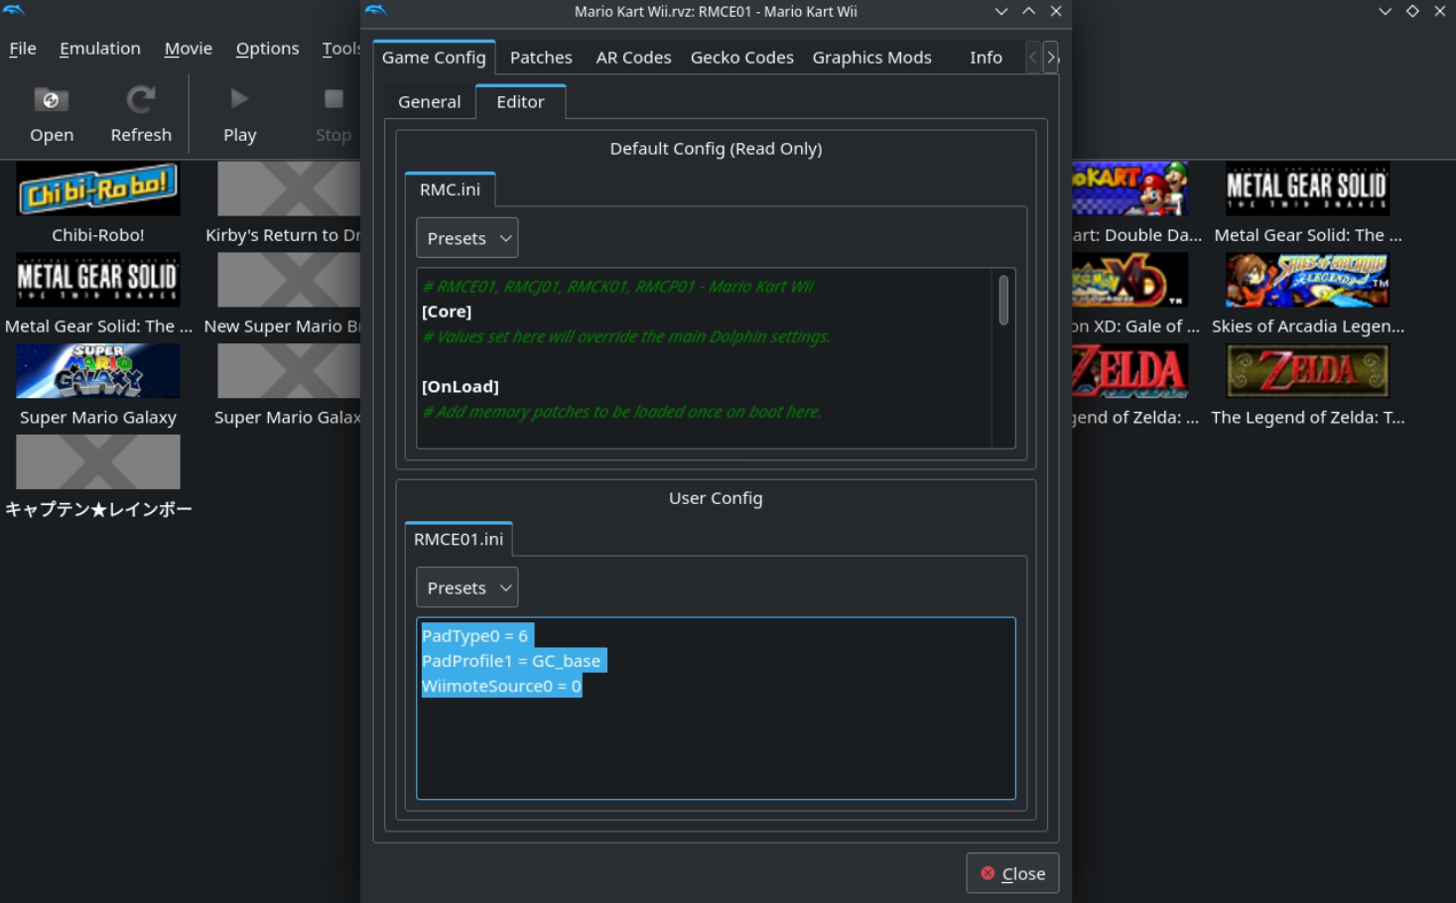Switch to the General sub-tab
The image size is (1456, 903).
coord(429,101)
